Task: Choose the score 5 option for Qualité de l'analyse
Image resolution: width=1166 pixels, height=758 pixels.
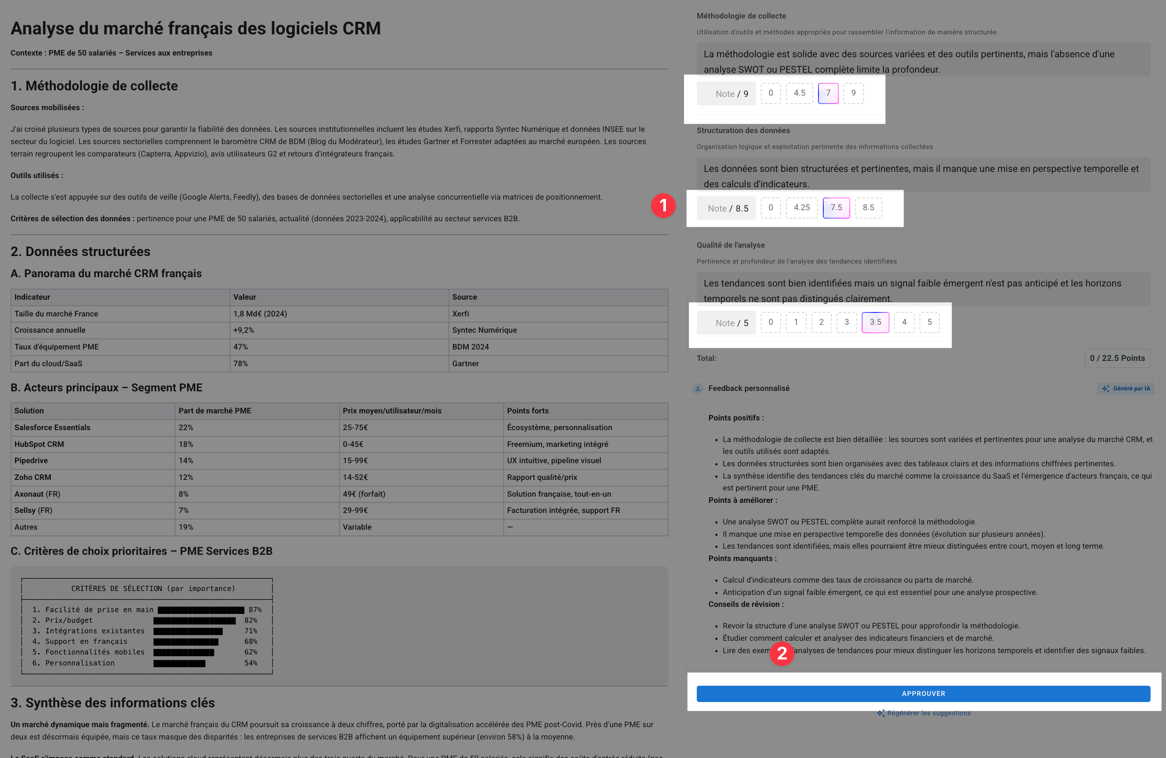Action: [930, 322]
